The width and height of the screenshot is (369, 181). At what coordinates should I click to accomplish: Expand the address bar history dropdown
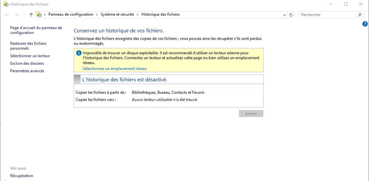[x=284, y=15]
